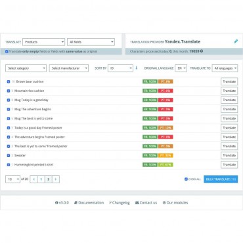This screenshot has width=243, height=243.
Task: Click FR 100% badge on Brown bear cushion
Action: coord(150,81)
